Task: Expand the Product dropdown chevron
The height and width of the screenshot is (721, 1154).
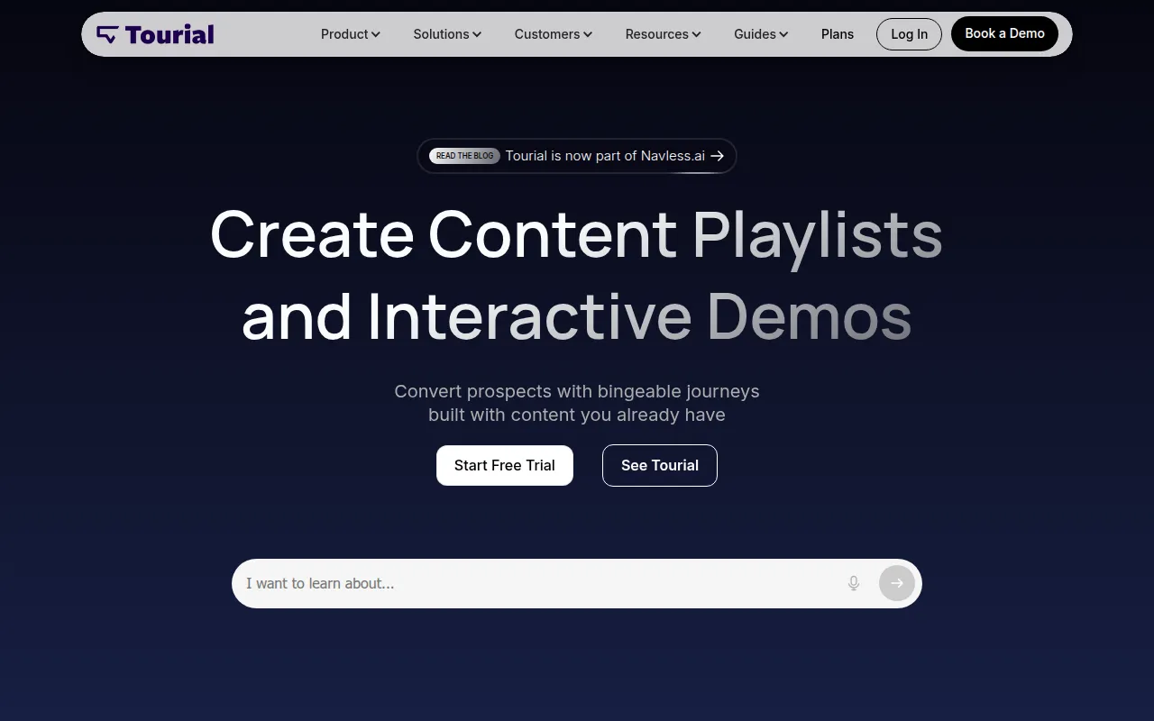Action: (376, 34)
